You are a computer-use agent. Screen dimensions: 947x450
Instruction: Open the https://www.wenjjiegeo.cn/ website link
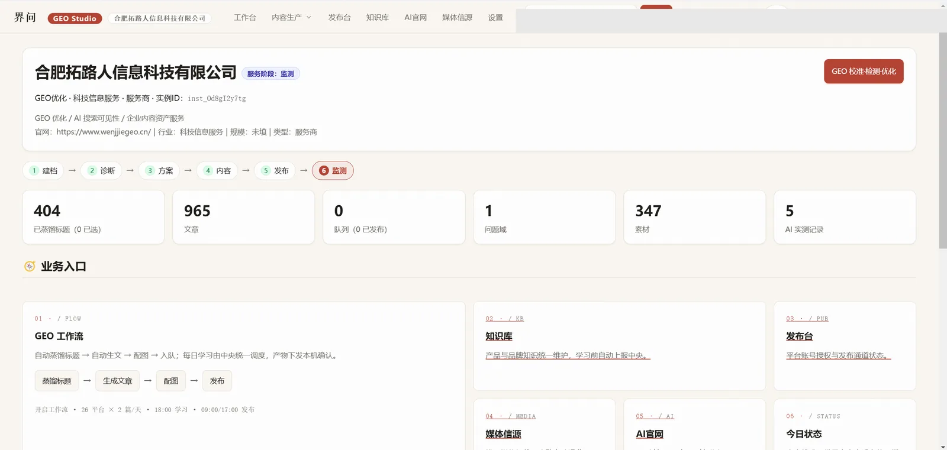[104, 132]
